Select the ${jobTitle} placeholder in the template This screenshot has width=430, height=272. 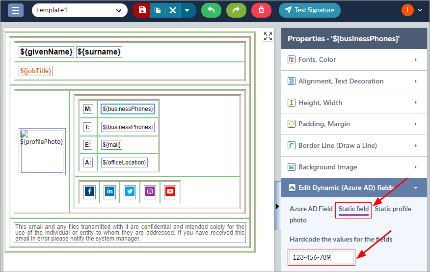pos(35,71)
